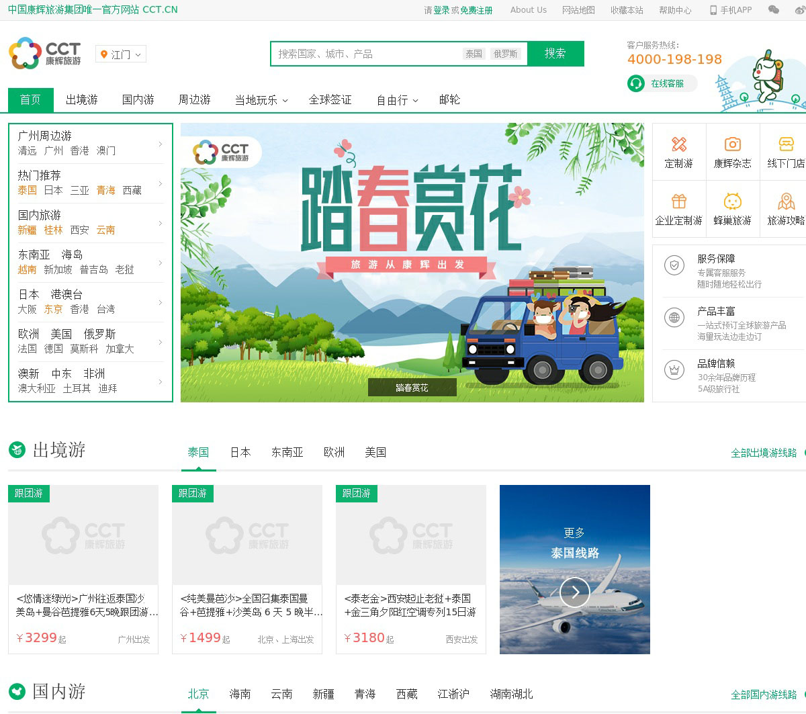Expand the 欧洲 美国 俄罗斯 category arrow

click(x=160, y=342)
